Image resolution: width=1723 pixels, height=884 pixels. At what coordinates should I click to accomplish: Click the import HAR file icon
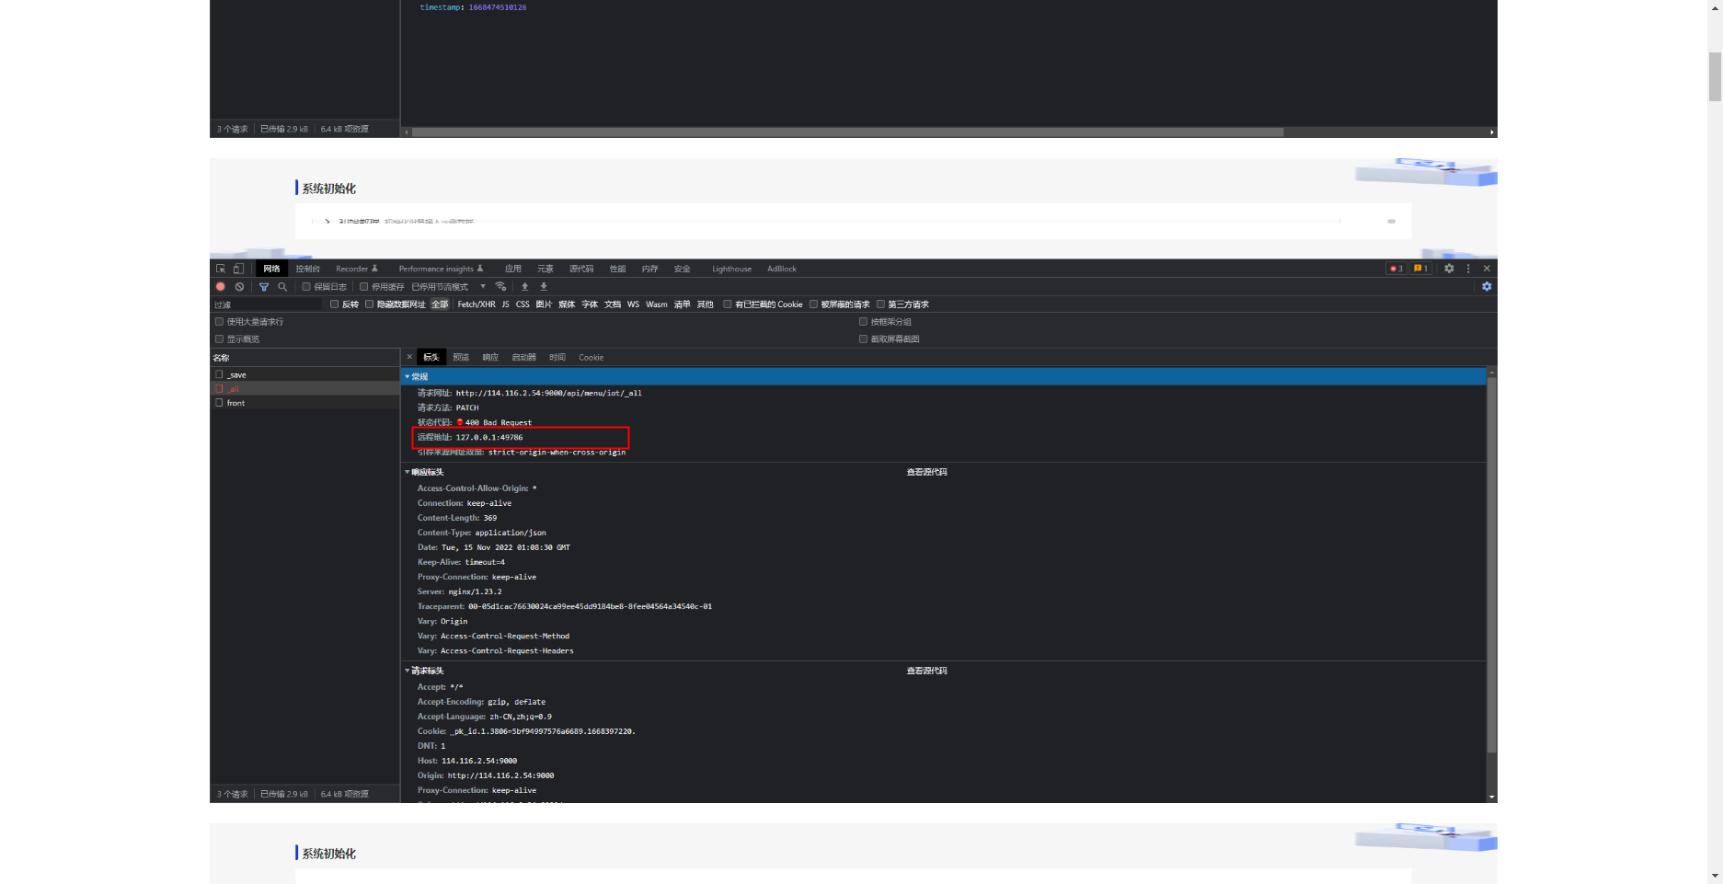(524, 286)
